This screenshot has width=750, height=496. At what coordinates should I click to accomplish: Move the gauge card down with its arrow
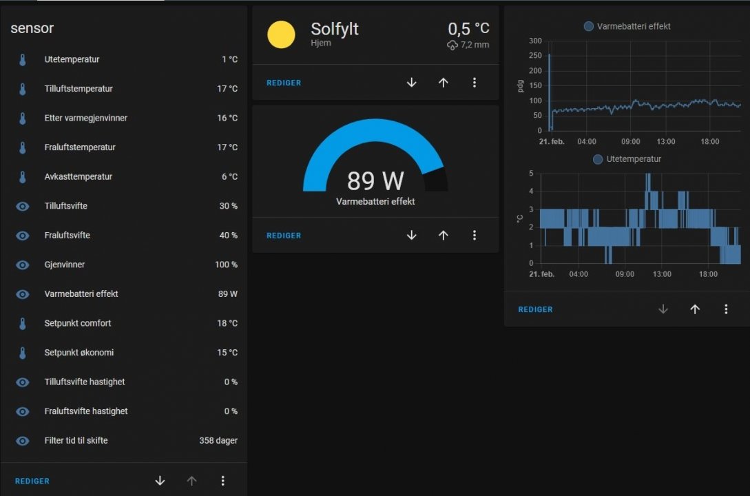(411, 236)
